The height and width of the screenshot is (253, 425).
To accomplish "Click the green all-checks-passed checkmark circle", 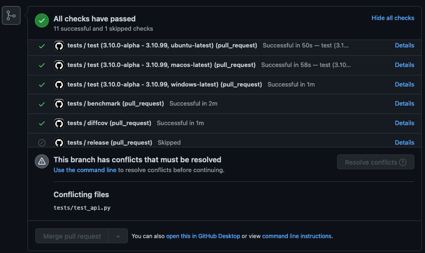I will (x=42, y=20).
